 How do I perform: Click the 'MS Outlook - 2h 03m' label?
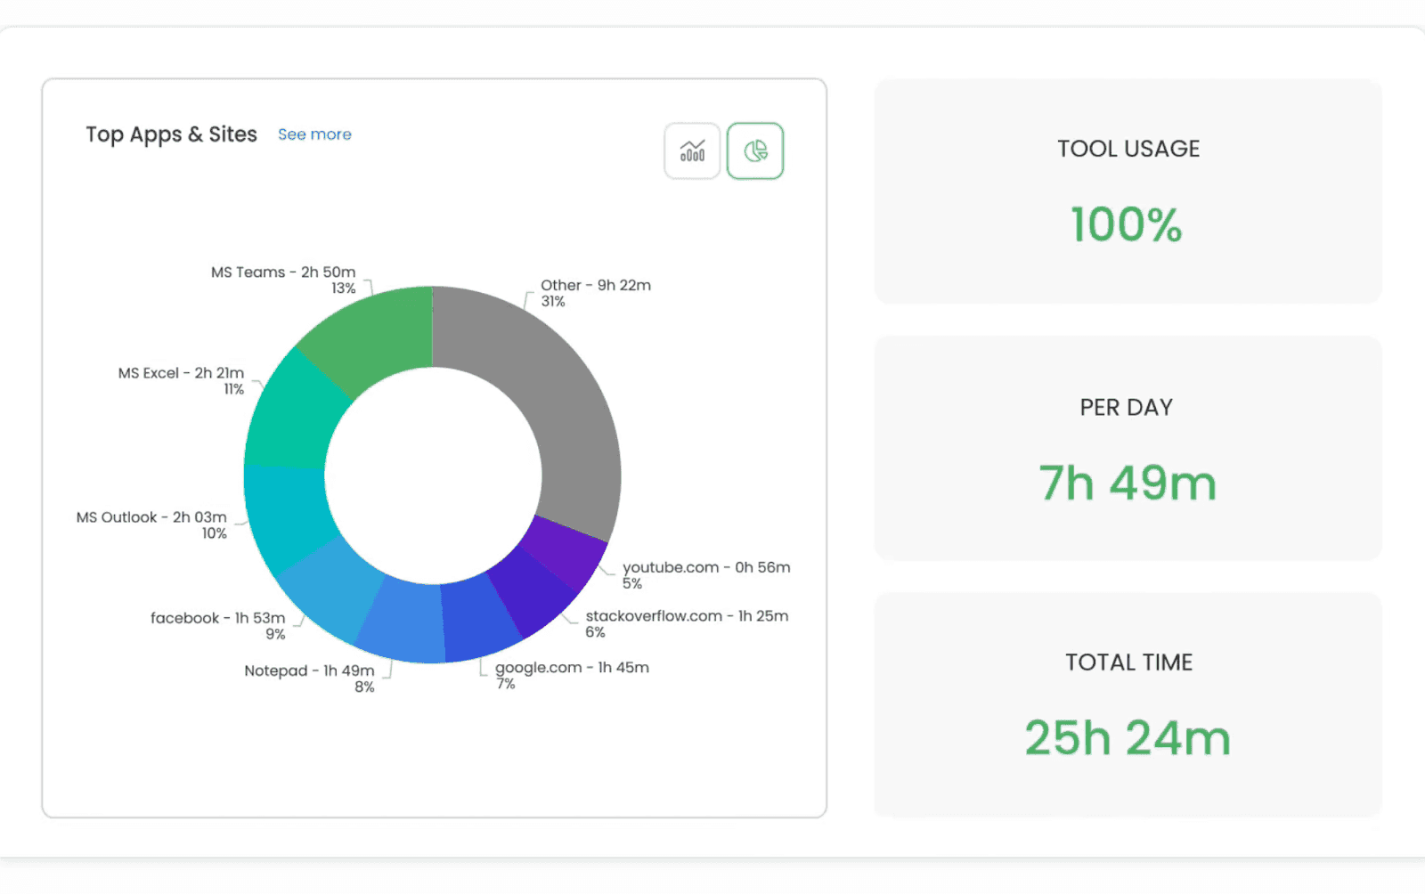151,517
